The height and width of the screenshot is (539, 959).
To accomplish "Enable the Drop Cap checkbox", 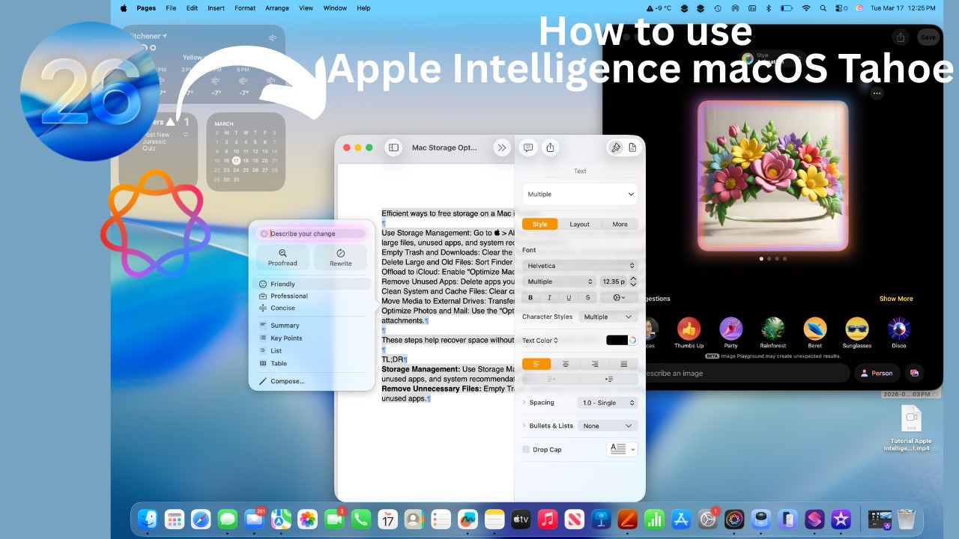I will tap(526, 450).
